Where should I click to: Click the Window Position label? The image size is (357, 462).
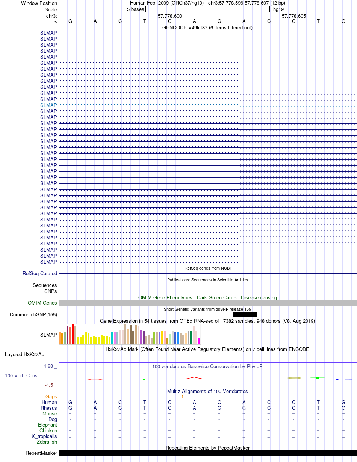[39, 3]
